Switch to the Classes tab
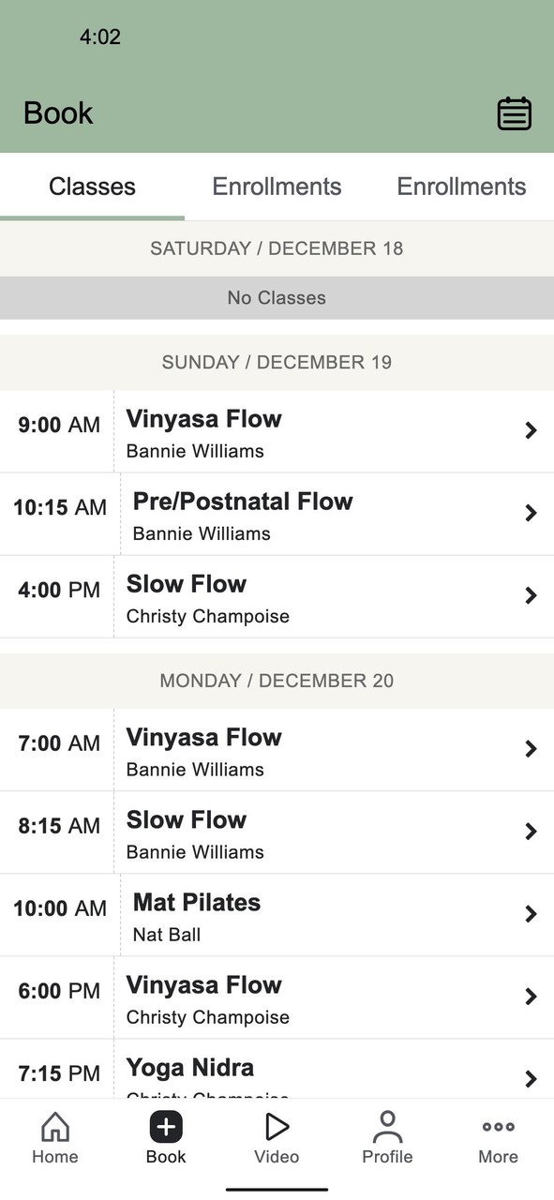 [91, 186]
